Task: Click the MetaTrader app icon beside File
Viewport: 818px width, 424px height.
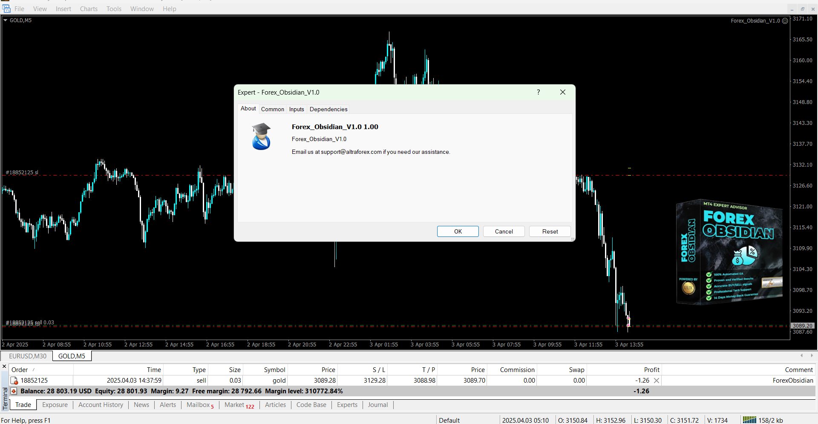Action: tap(6, 9)
